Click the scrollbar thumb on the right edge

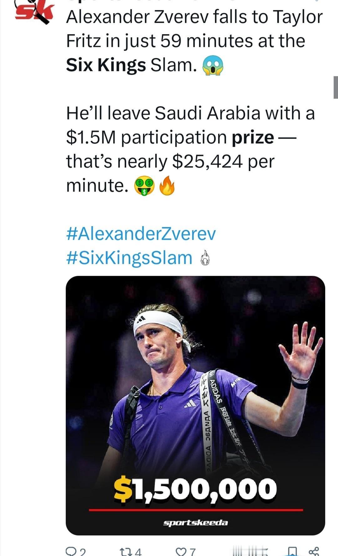point(335,87)
